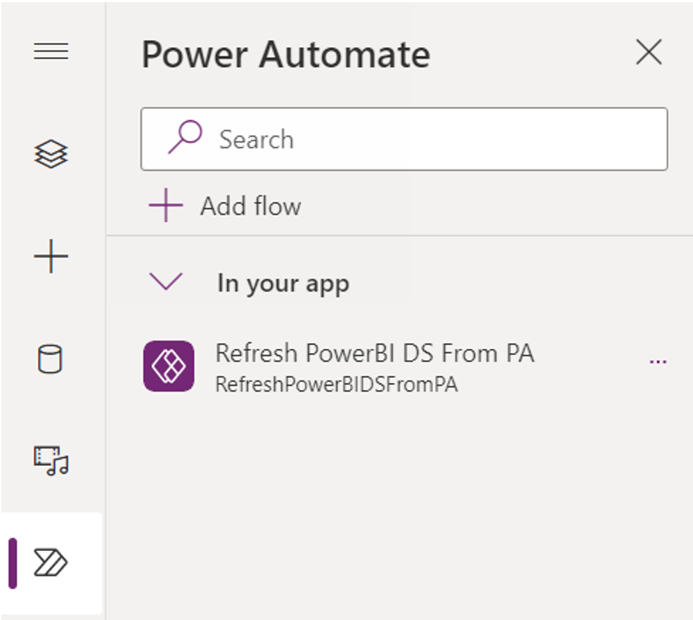Click the purple plus icon beside Add flow
693x620 pixels.
166,206
